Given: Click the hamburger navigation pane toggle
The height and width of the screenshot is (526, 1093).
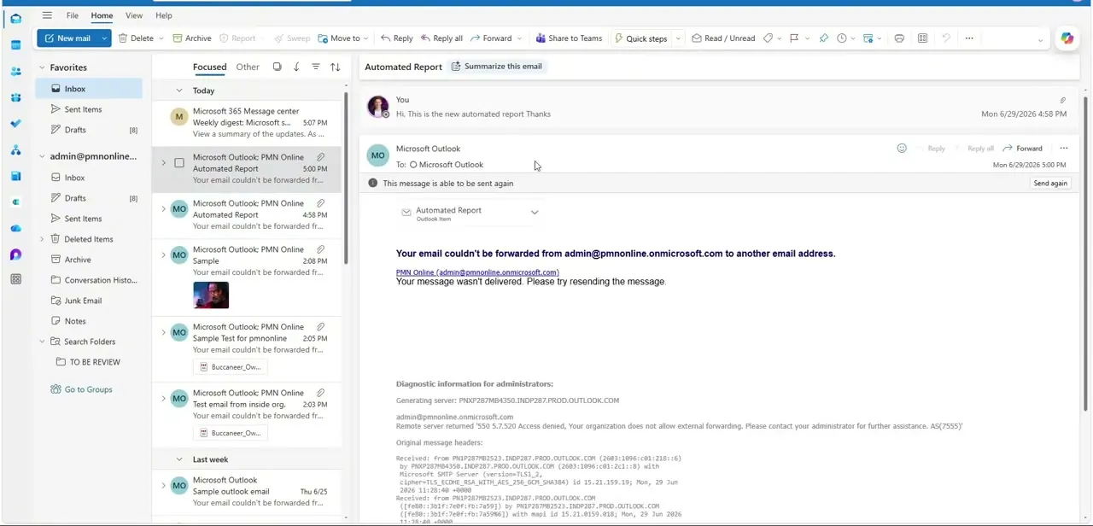Looking at the screenshot, I should (47, 15).
